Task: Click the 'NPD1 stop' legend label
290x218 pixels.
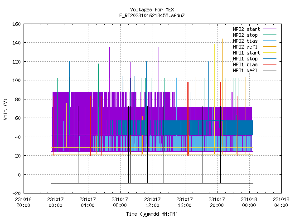Action: (245, 59)
